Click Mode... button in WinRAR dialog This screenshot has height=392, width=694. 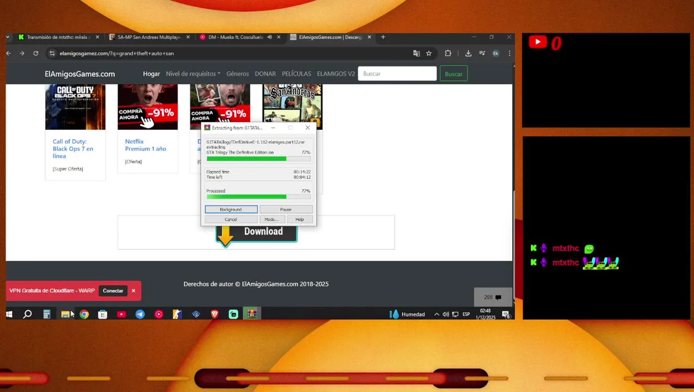[x=272, y=219]
